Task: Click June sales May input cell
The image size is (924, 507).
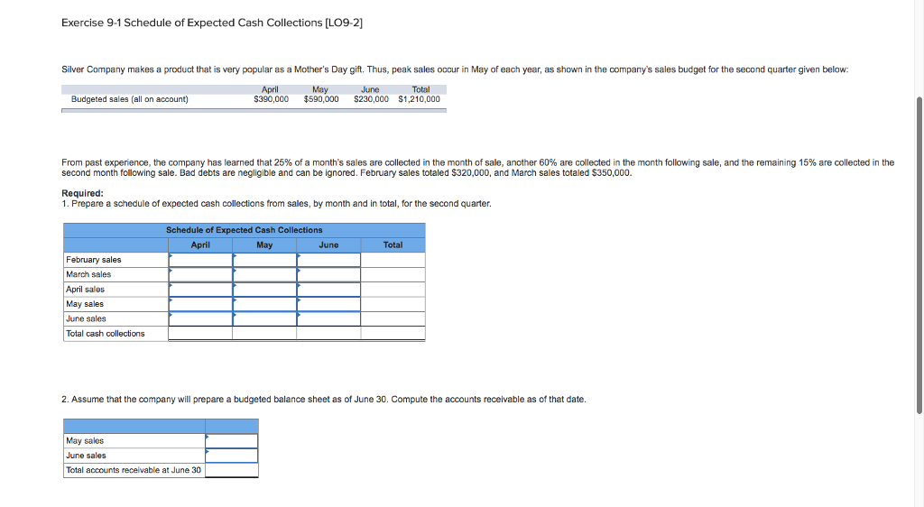Action: coord(264,318)
